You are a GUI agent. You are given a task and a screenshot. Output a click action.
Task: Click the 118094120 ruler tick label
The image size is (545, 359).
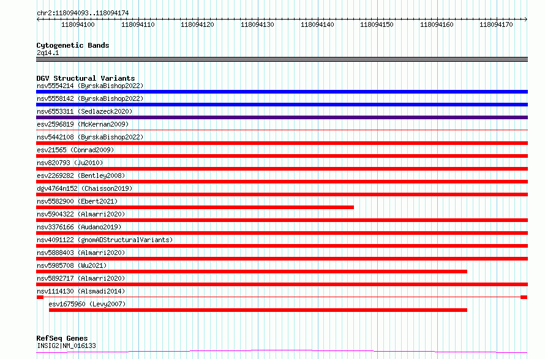197,24
